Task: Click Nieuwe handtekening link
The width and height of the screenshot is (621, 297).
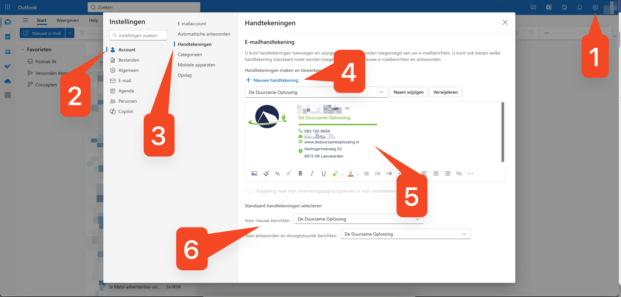Action: click(x=272, y=80)
